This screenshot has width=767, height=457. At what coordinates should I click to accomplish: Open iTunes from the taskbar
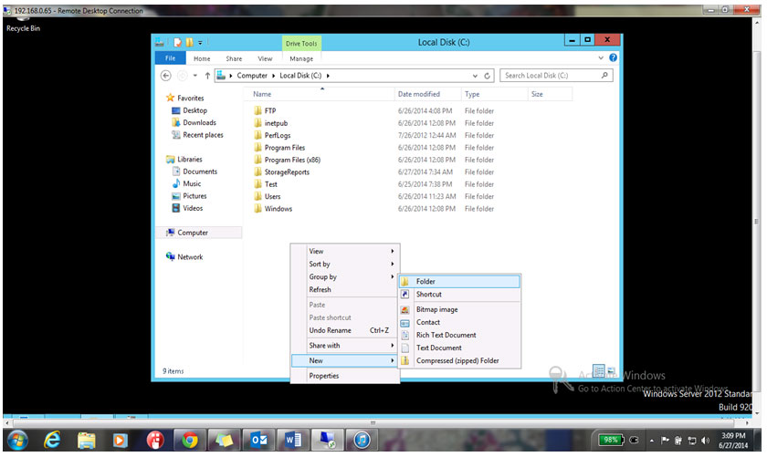[x=362, y=441]
